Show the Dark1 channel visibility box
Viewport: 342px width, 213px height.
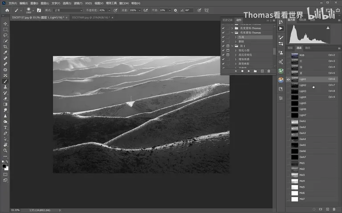pyautogui.click(x=288, y=121)
